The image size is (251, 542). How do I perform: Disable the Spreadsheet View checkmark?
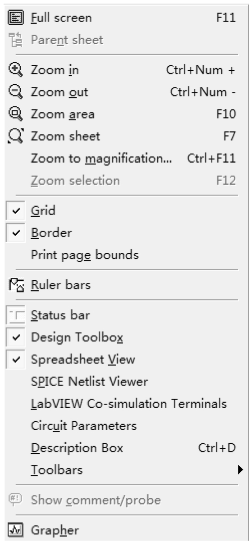[14, 360]
